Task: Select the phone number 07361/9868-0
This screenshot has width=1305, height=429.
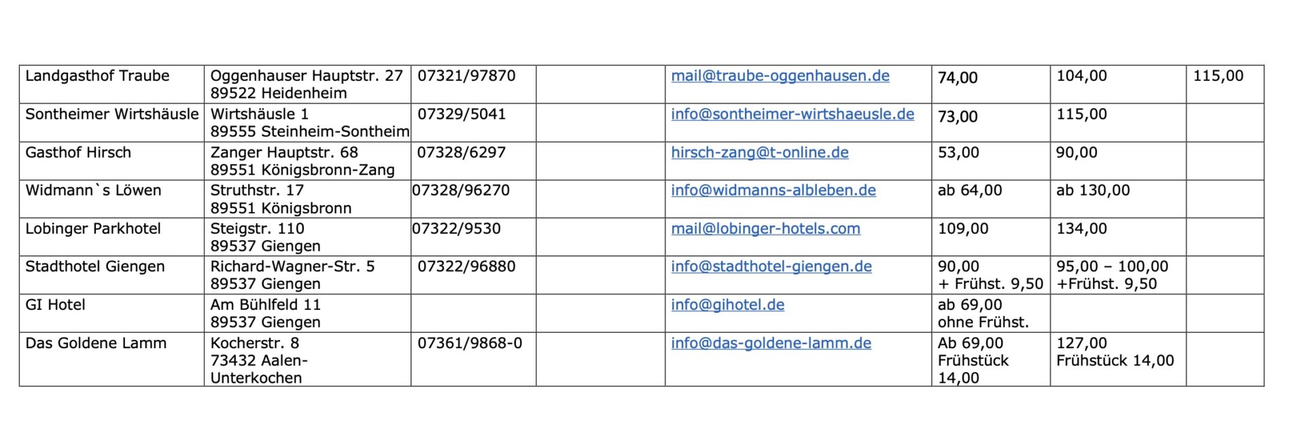Action: click(x=470, y=343)
